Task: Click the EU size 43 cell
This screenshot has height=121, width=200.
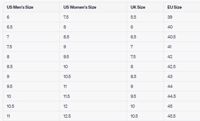Action: point(170,77)
